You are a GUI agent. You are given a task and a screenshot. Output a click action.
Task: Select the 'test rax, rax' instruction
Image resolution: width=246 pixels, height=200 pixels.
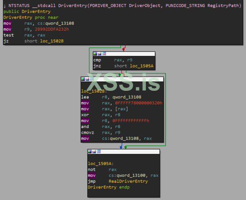(24, 35)
